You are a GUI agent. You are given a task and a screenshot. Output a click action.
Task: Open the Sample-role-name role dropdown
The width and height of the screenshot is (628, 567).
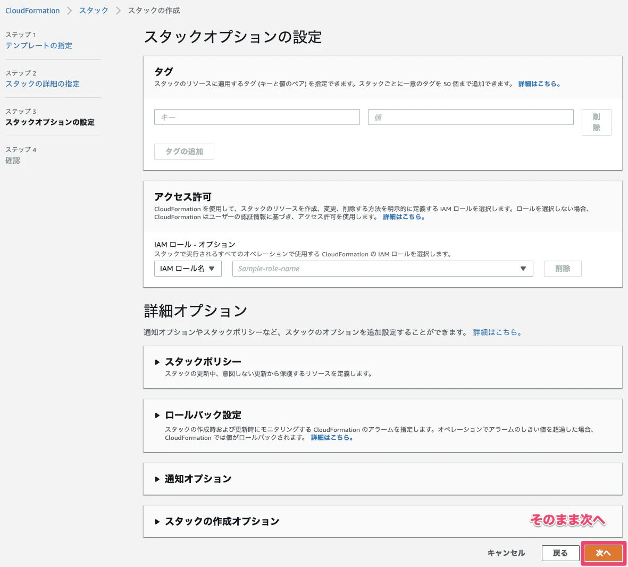(382, 269)
